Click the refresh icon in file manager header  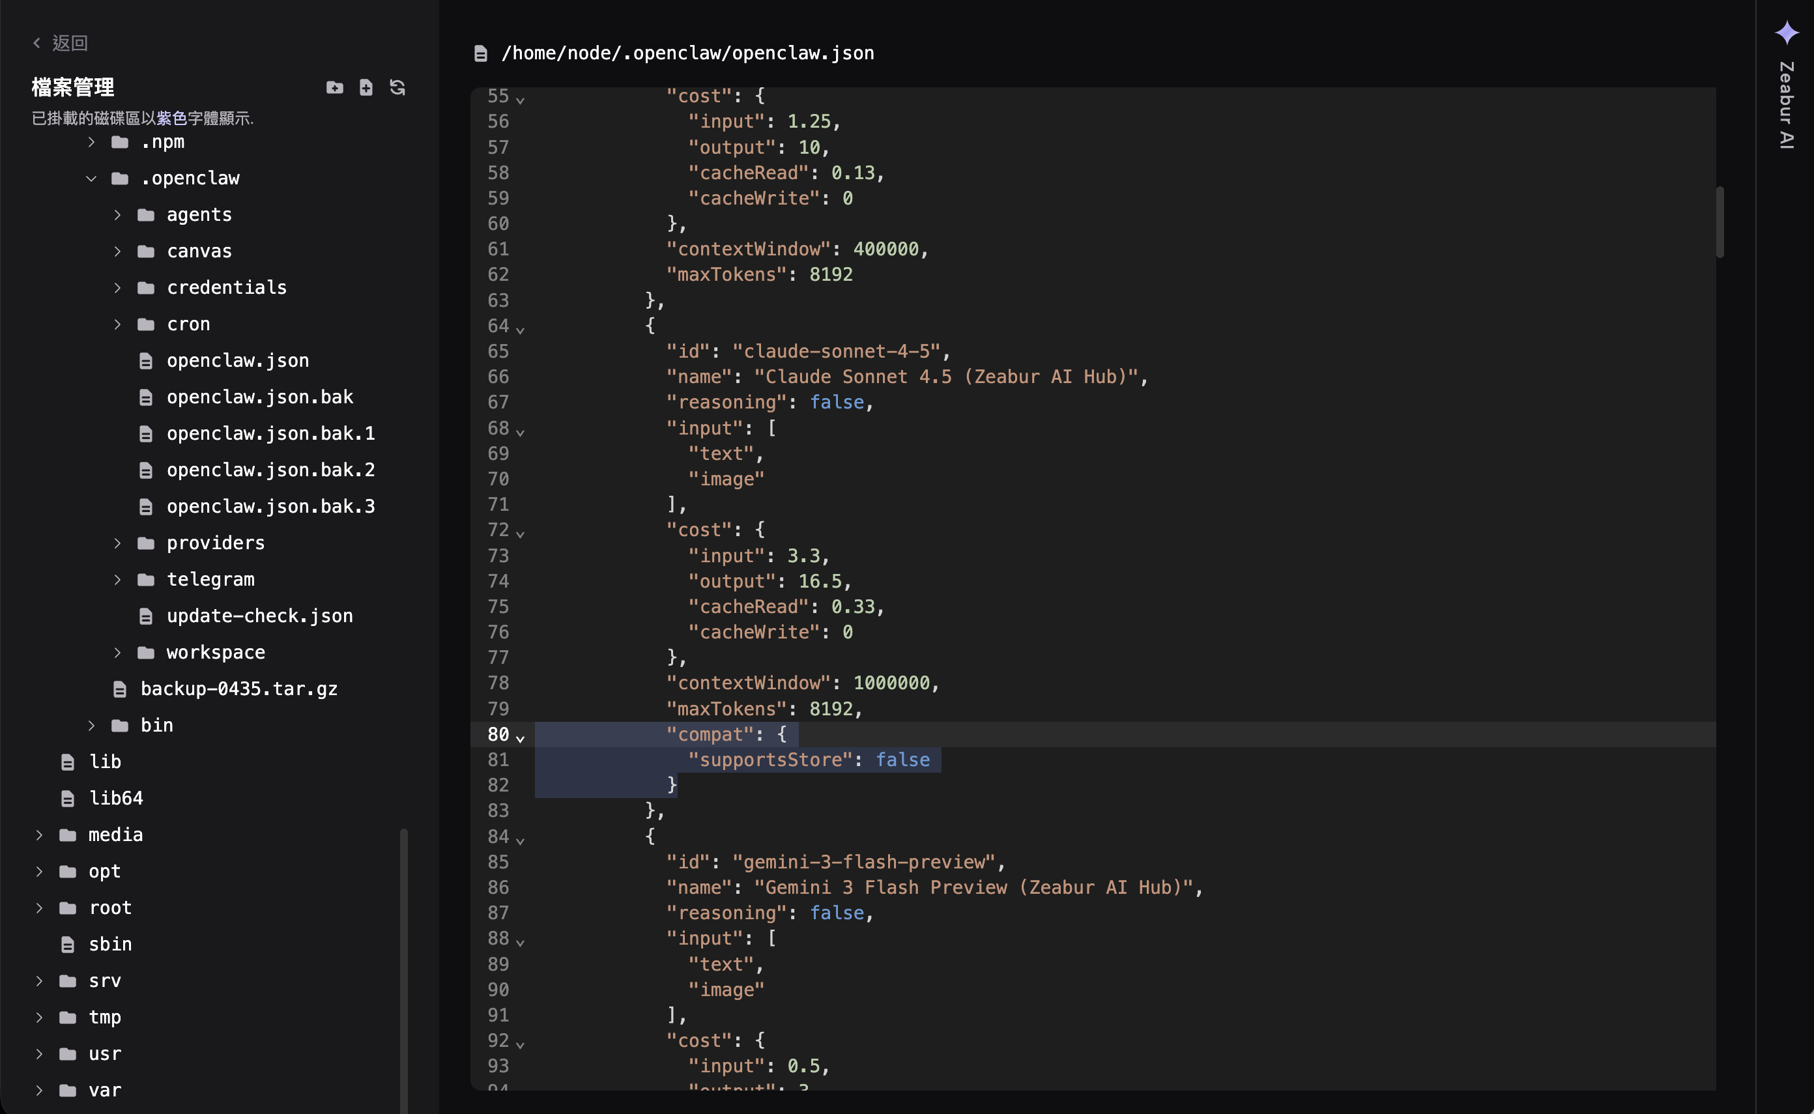(398, 88)
